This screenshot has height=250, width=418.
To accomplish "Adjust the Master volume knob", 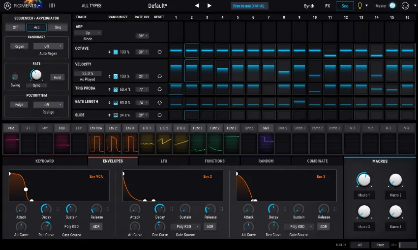I will coord(392,5).
